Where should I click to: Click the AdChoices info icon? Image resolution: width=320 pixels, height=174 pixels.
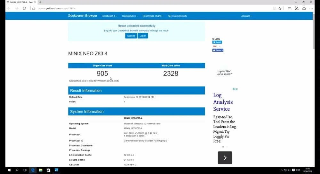234,89
